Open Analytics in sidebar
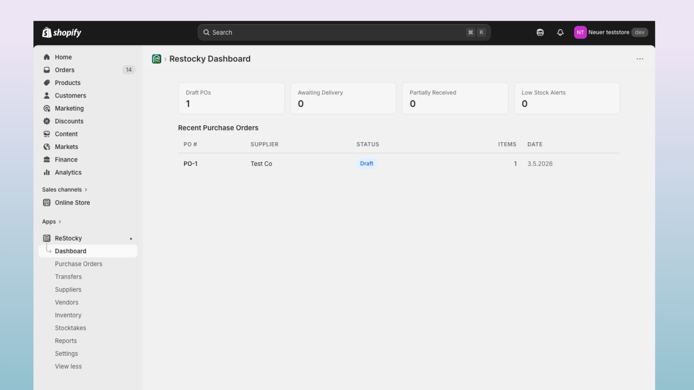Image resolution: width=694 pixels, height=390 pixels. tap(88, 172)
